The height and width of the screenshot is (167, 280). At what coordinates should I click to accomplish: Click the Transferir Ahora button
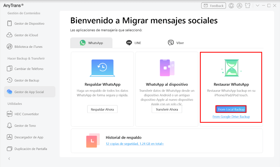point(167,109)
